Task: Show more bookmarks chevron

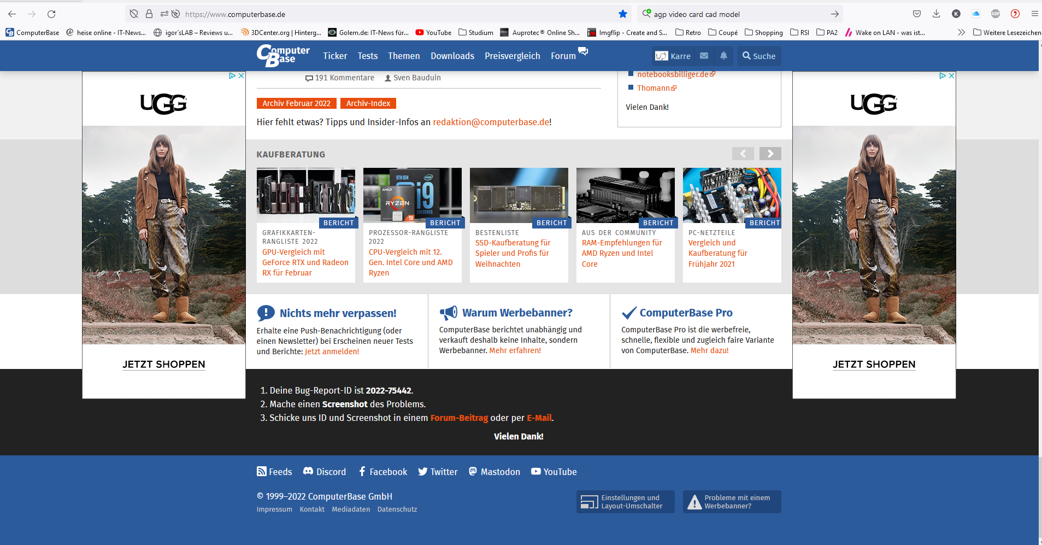Action: click(962, 33)
